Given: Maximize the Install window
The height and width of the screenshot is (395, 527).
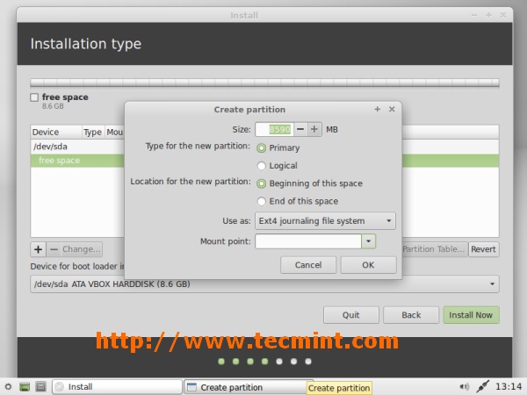Looking at the screenshot, I should (x=488, y=15).
